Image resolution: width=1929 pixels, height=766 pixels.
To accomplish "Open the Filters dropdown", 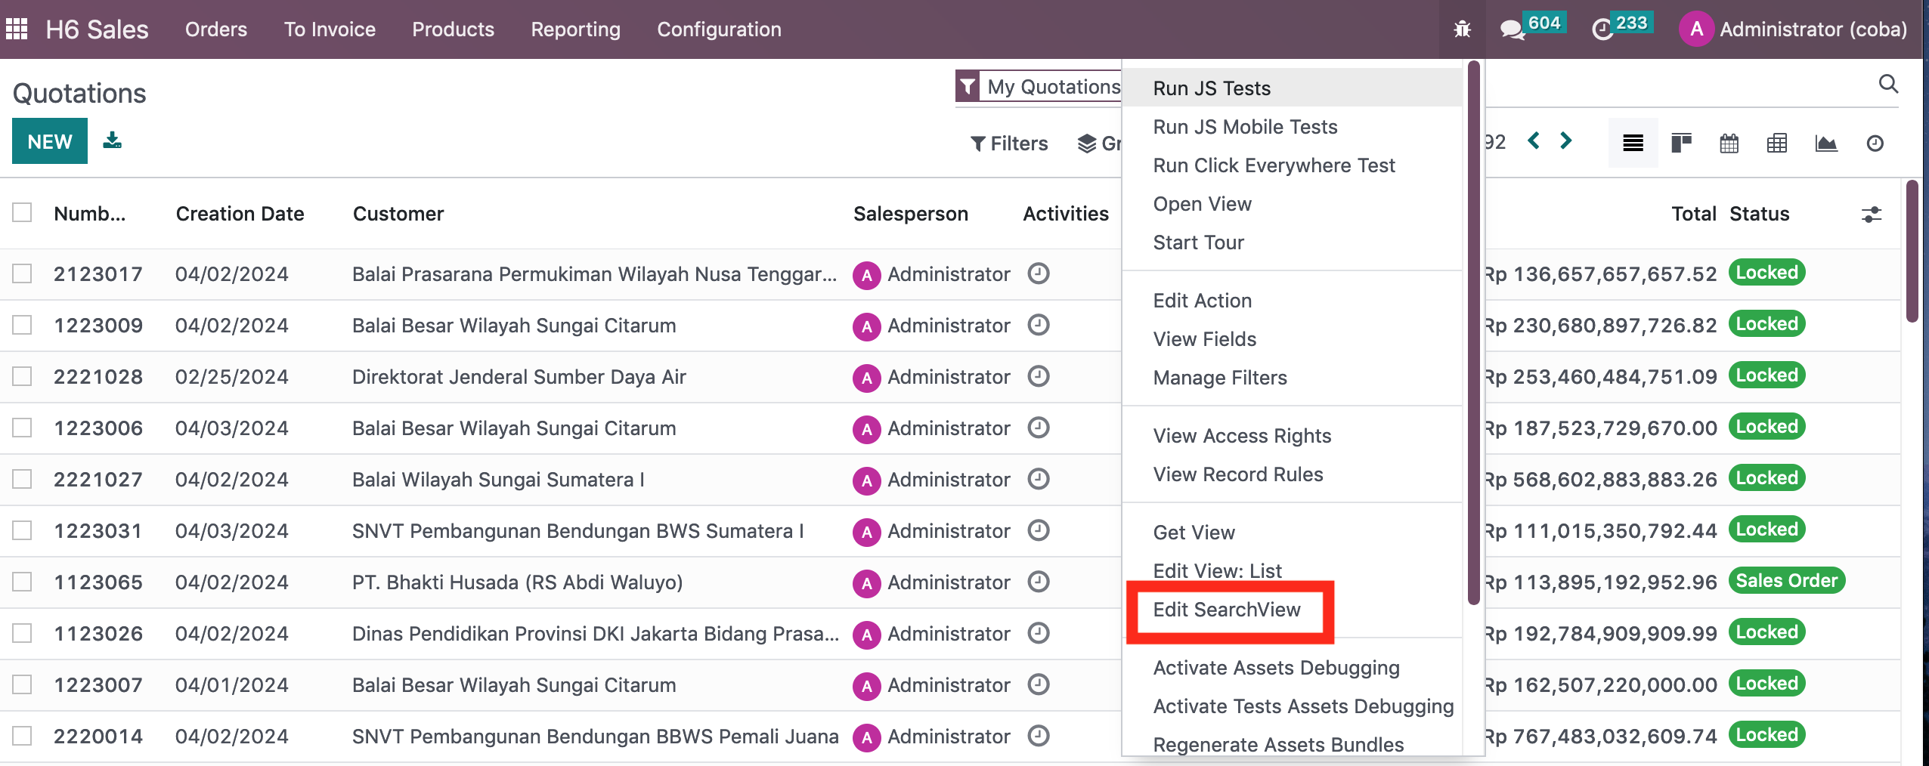I will tap(1008, 143).
